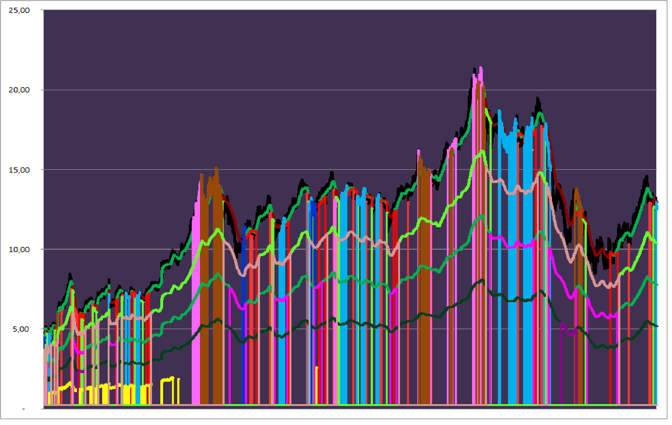The image size is (672, 425).
Task: Click the dash label at axis origin
Action: point(24,409)
